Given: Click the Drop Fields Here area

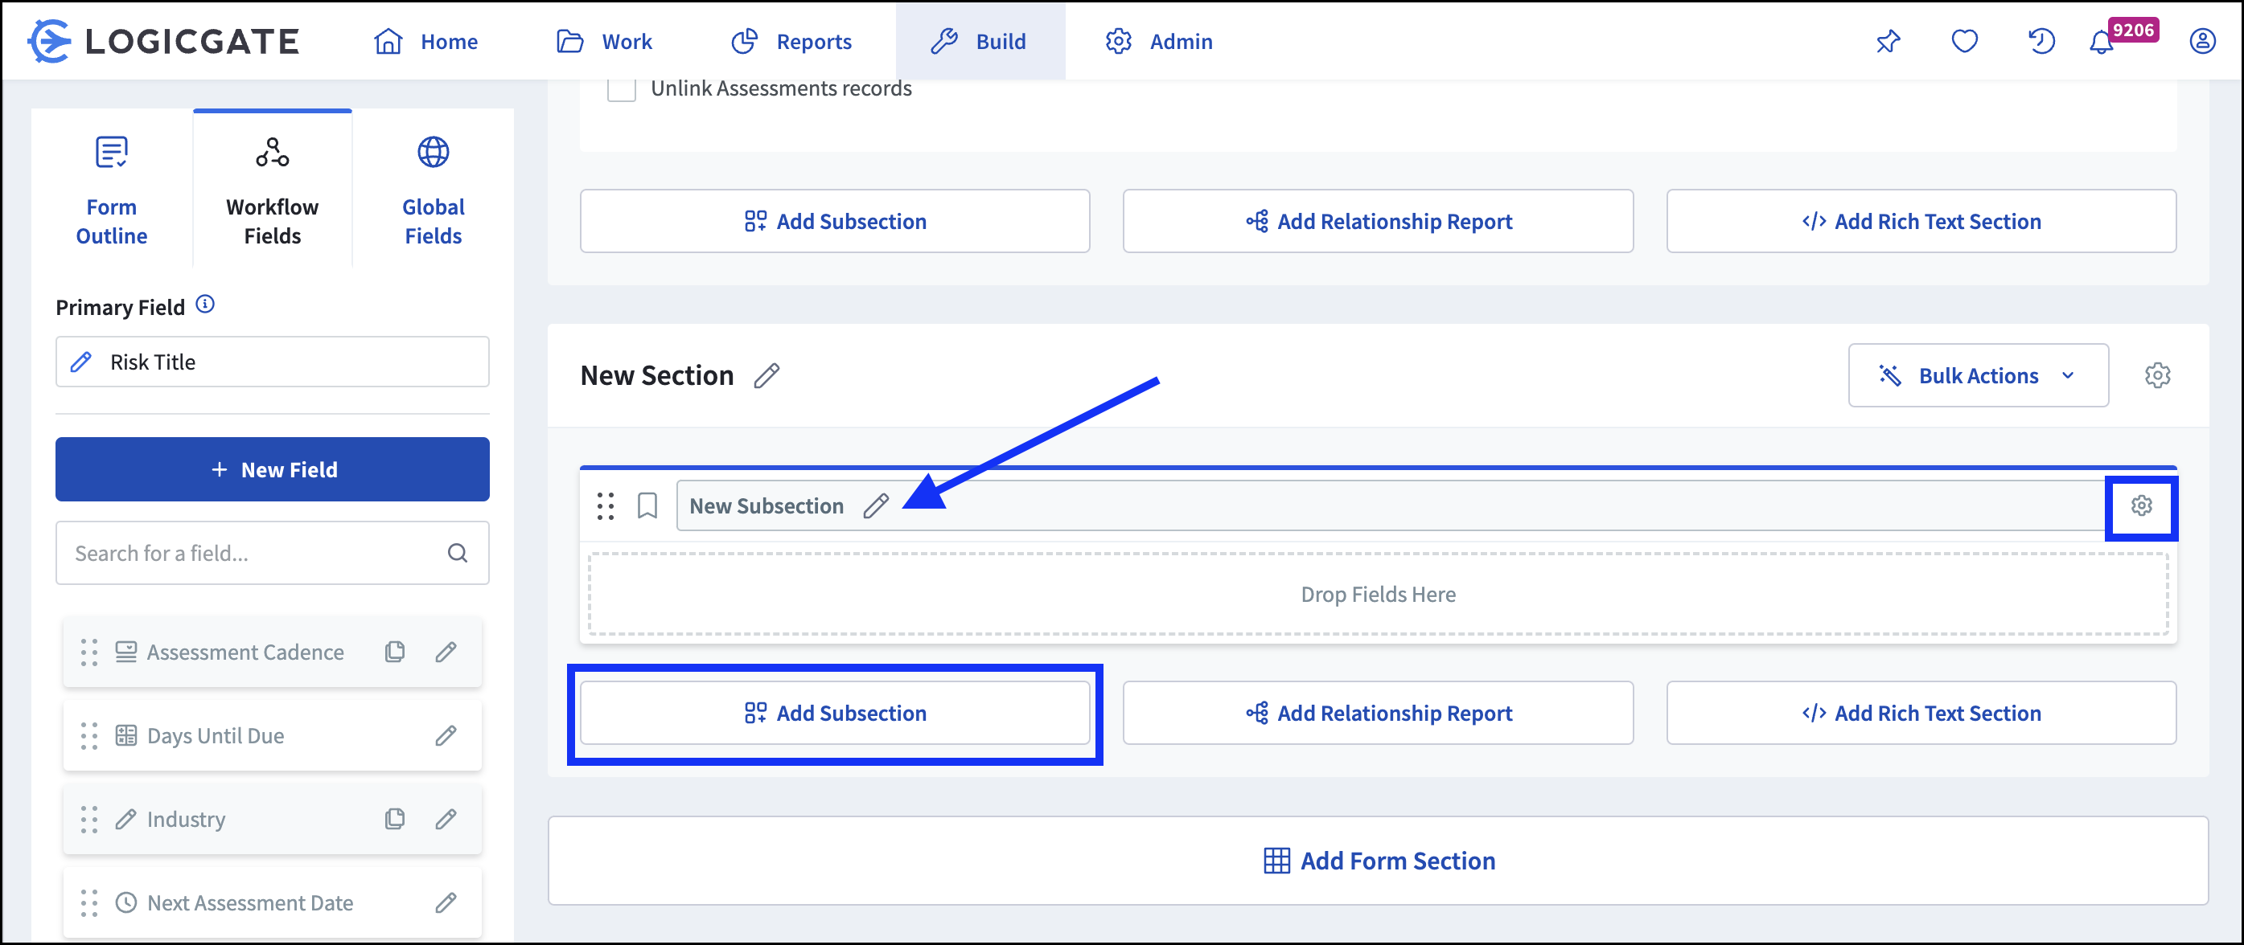Looking at the screenshot, I should (1378, 595).
